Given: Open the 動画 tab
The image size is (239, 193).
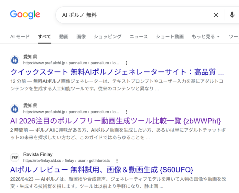Looking at the screenshot, I should point(64,36).
